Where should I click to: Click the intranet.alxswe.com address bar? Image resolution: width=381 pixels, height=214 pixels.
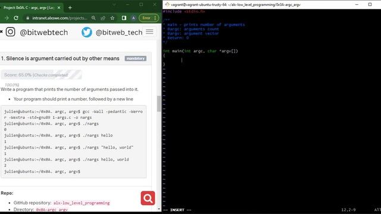coord(60,18)
